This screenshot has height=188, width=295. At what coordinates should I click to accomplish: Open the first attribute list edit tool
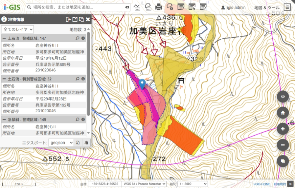pyautogui.click(x=181, y=7)
